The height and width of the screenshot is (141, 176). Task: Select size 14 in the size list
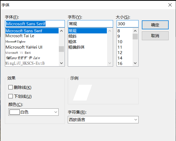124,58
